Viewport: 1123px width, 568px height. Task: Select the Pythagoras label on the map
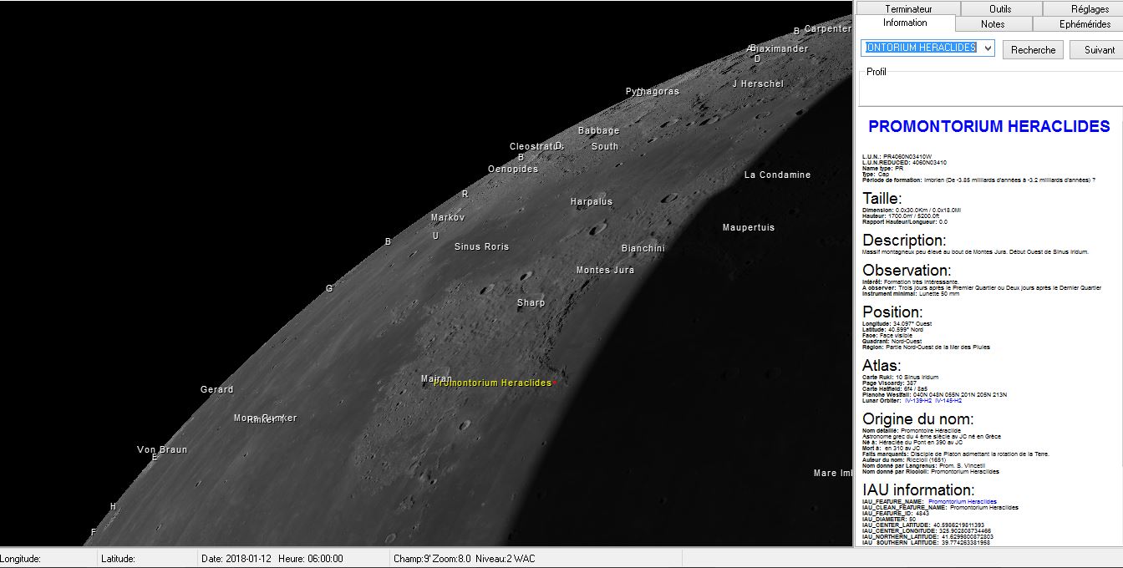(x=652, y=91)
